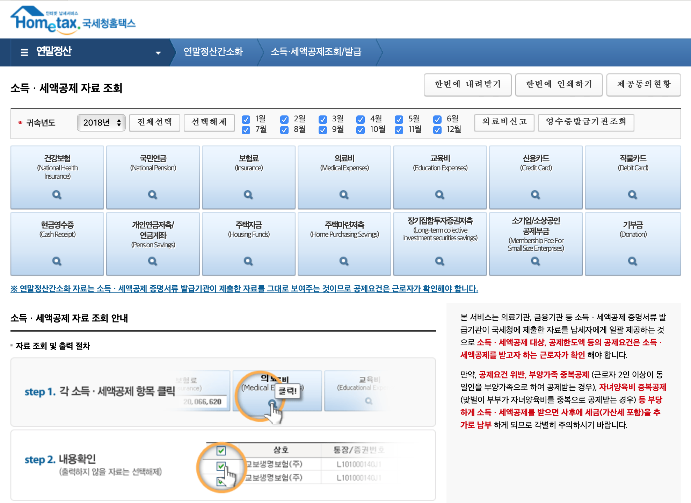Expand the 연말정산 menu dropdown arrow

pyautogui.click(x=158, y=53)
